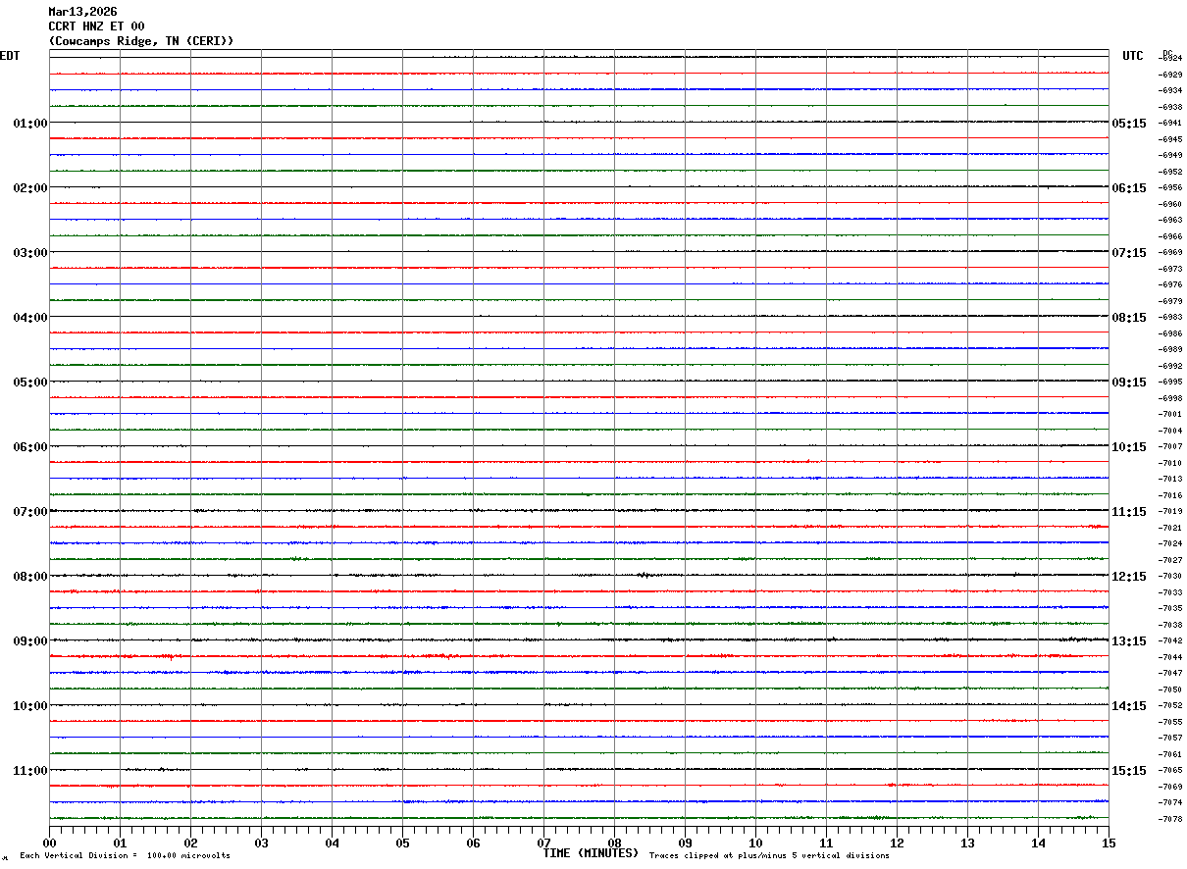
Task: Select the 02:00 EDT row label
Action: (x=30, y=188)
